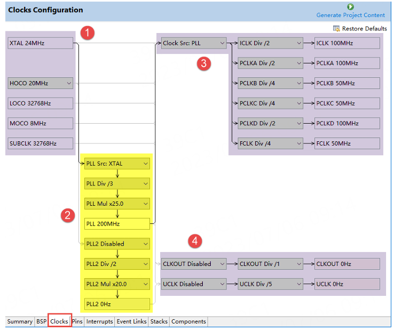Switch to the Pins tab

click(77, 321)
